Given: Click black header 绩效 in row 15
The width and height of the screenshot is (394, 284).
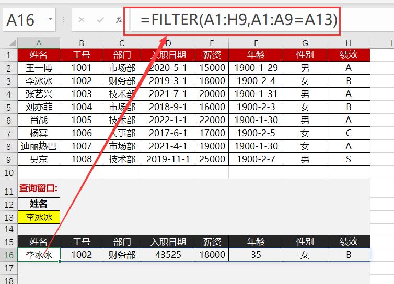Looking at the screenshot, I should [x=348, y=242].
